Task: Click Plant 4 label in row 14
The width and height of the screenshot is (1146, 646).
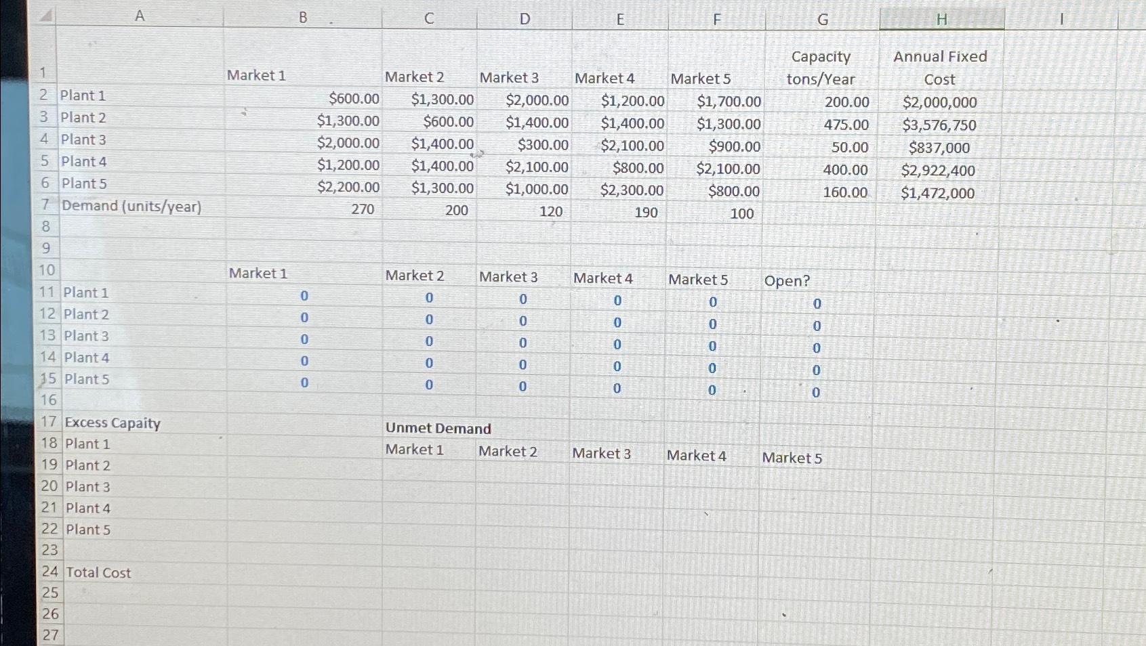Action: (x=86, y=358)
